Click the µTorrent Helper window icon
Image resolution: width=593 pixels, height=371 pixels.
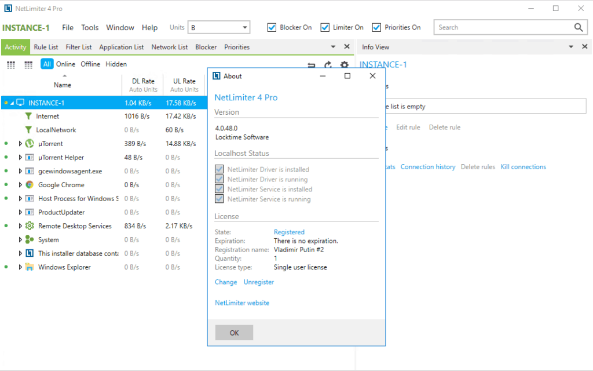pyautogui.click(x=30, y=157)
